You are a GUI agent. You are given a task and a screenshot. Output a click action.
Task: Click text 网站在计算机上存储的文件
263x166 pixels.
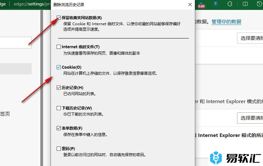pyautogui.click(x=86, y=73)
